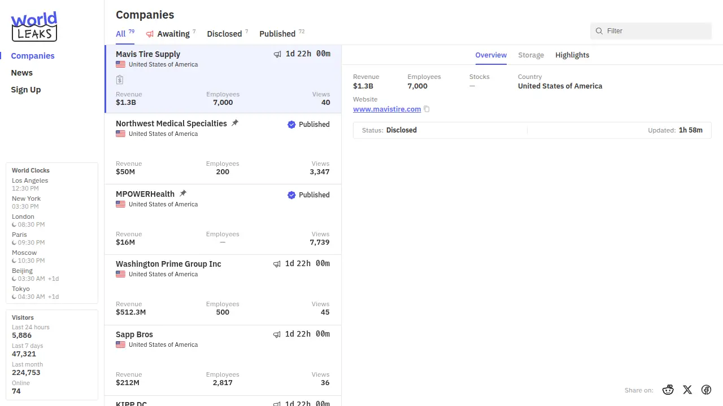Select the Overview tab
The image size is (723, 406).
point(491,55)
